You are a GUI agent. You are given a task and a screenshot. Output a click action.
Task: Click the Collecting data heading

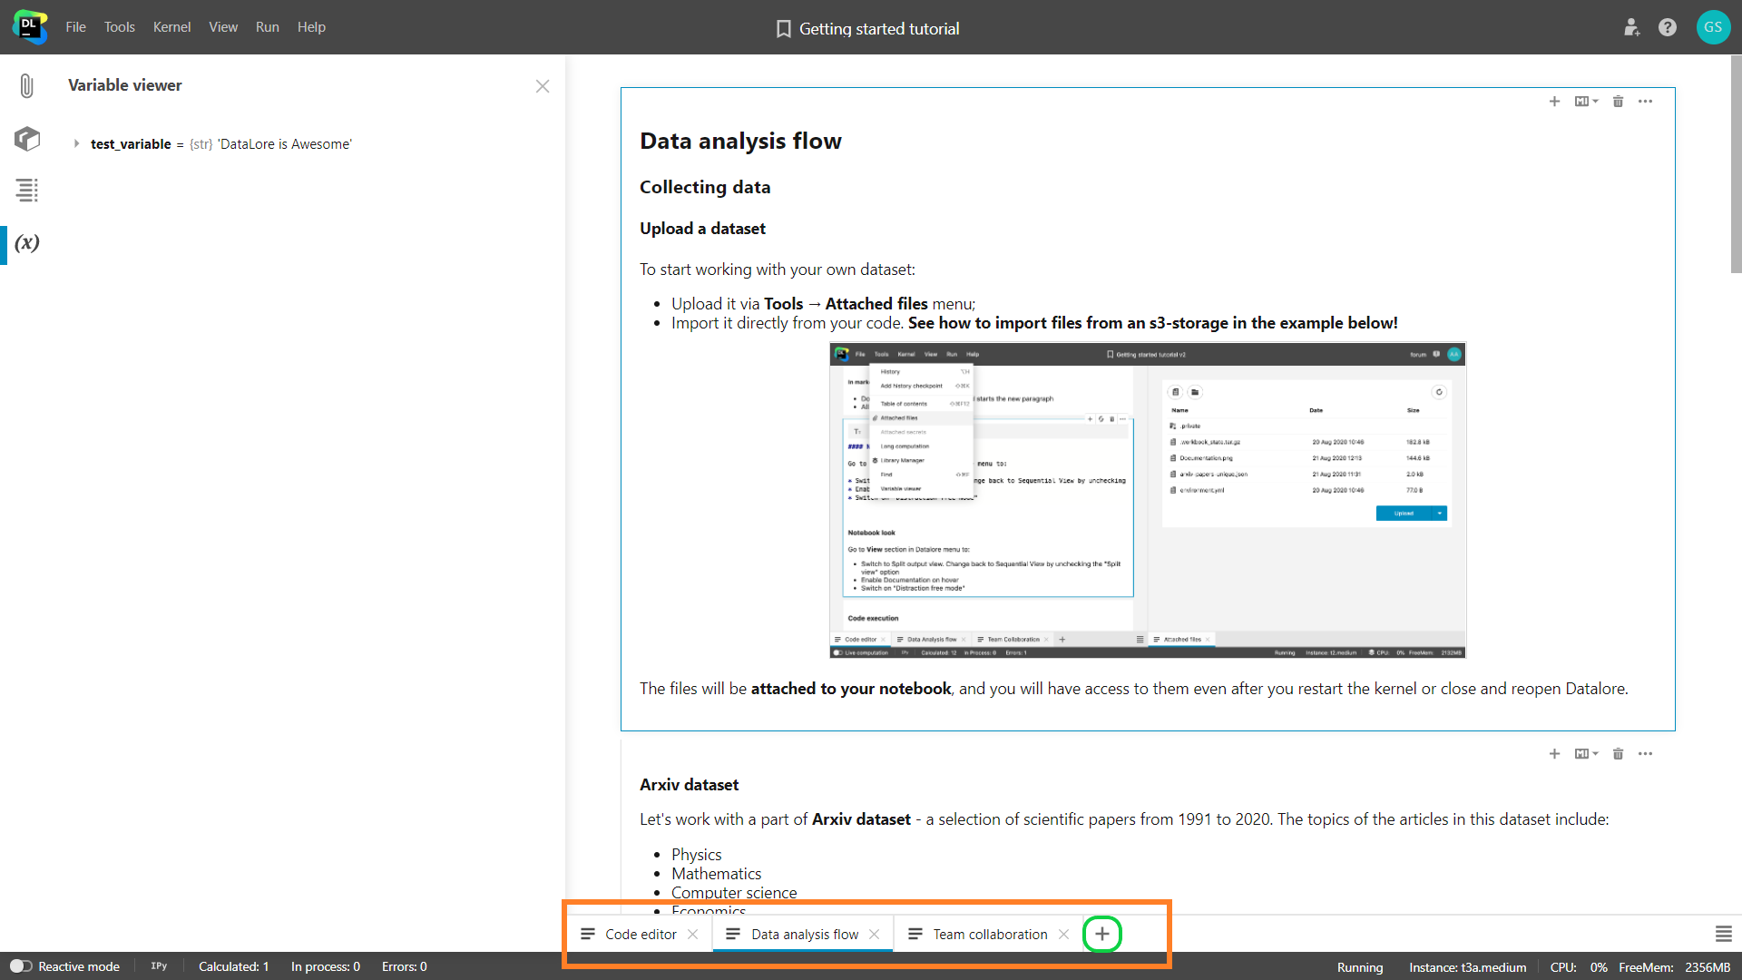705,187
